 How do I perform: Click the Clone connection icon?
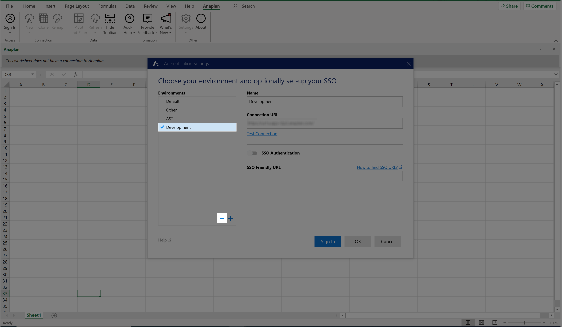(x=43, y=18)
